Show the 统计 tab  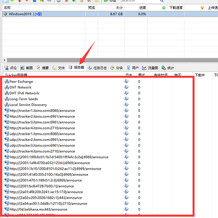168,68
